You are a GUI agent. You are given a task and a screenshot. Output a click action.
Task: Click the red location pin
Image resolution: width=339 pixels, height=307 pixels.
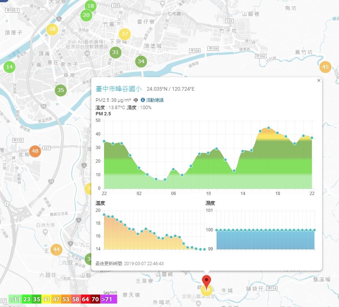(x=206, y=282)
